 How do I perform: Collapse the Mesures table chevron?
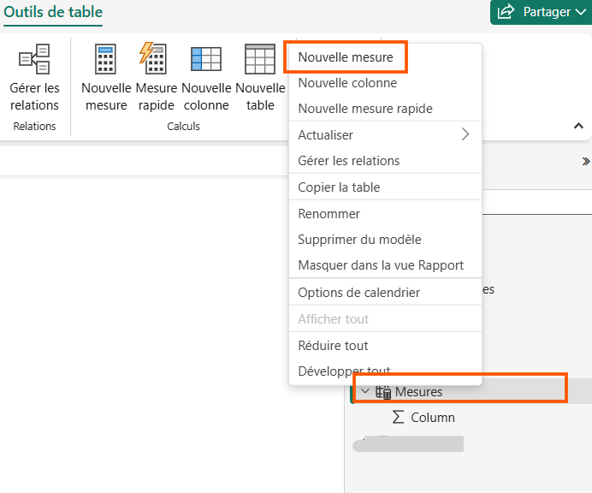point(364,391)
